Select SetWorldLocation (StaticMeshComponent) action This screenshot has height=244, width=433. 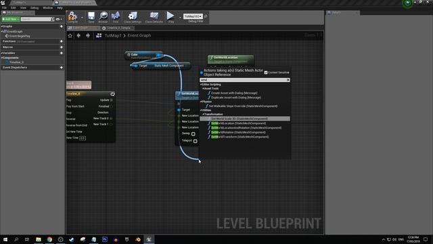click(x=238, y=123)
